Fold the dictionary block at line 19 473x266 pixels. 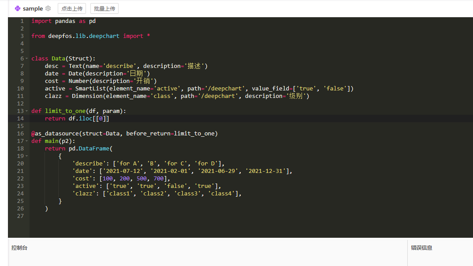pyautogui.click(x=27, y=156)
